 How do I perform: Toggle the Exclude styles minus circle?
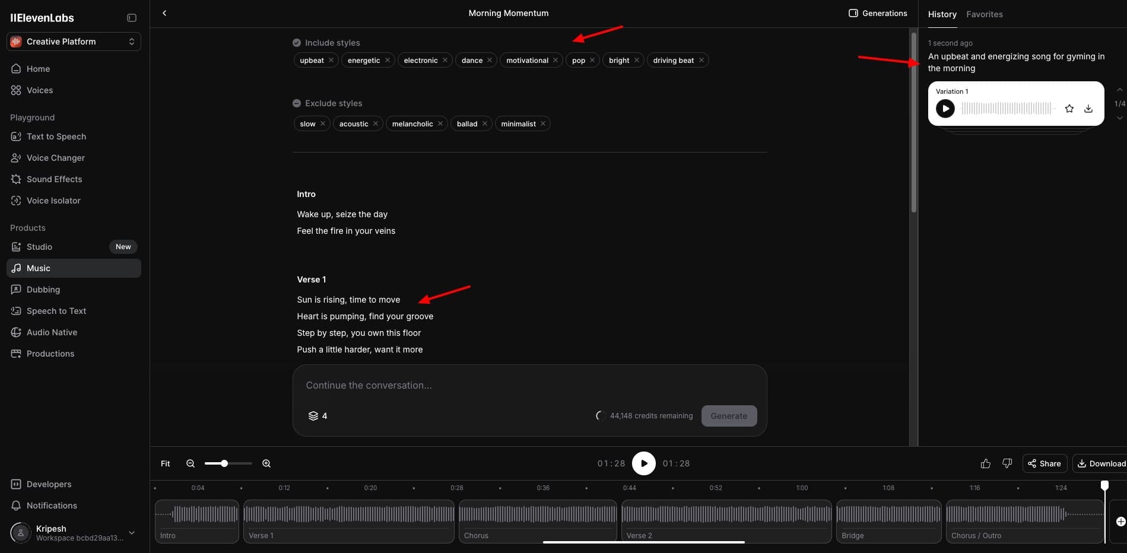tap(297, 103)
